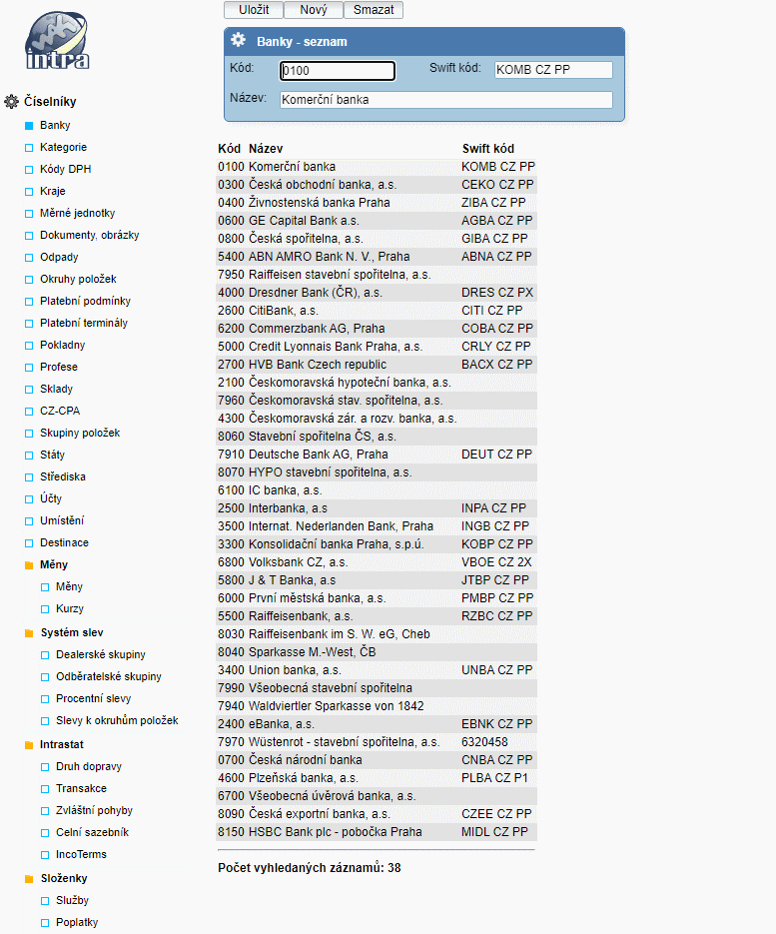This screenshot has height=934, width=776.
Task: Open Procentní slevy
Action: click(94, 698)
